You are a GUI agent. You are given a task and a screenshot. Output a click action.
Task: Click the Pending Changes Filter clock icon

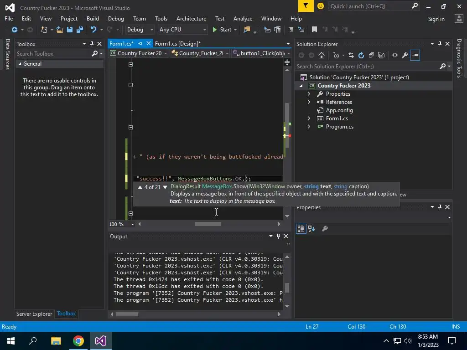(336, 55)
